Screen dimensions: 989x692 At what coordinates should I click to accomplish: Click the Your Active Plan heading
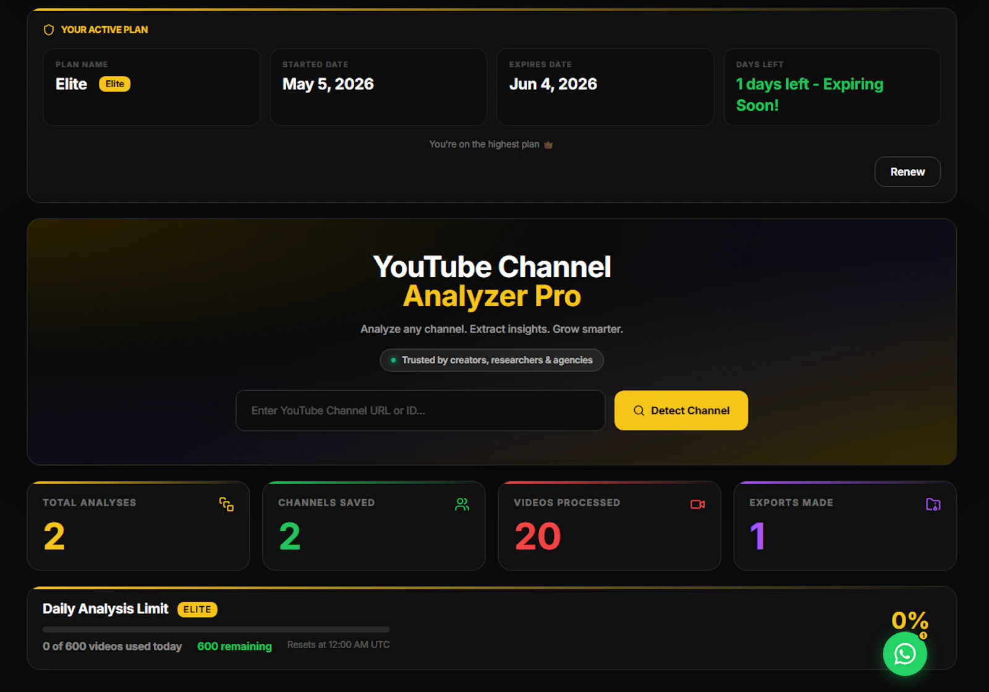104,30
